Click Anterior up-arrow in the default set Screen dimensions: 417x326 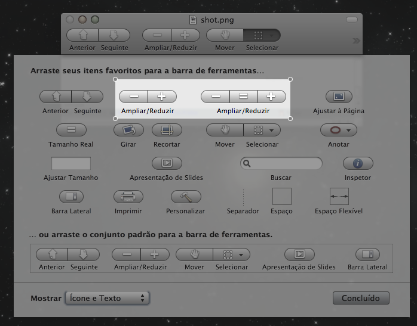pos(52,254)
